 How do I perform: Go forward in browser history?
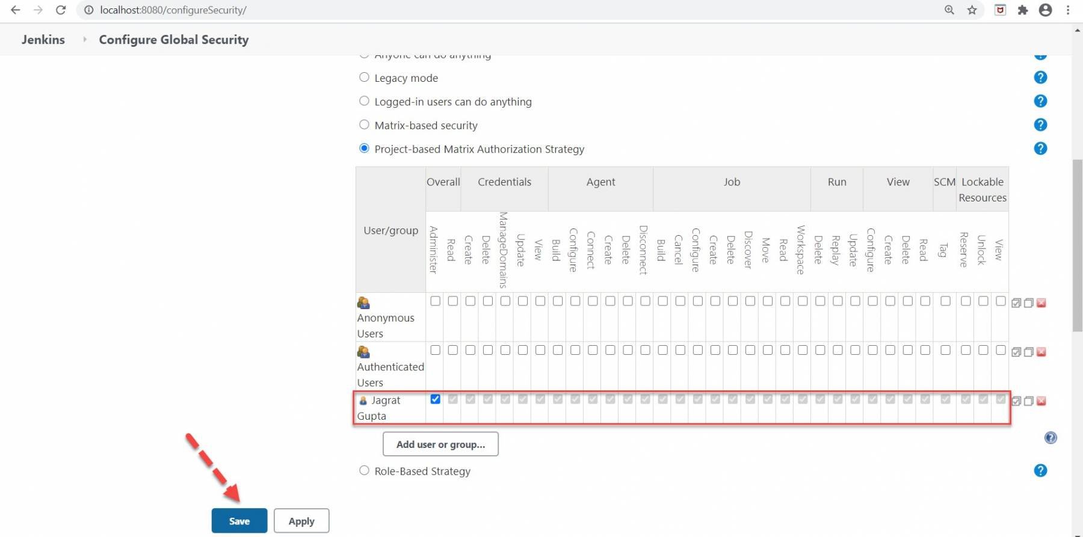pos(38,10)
